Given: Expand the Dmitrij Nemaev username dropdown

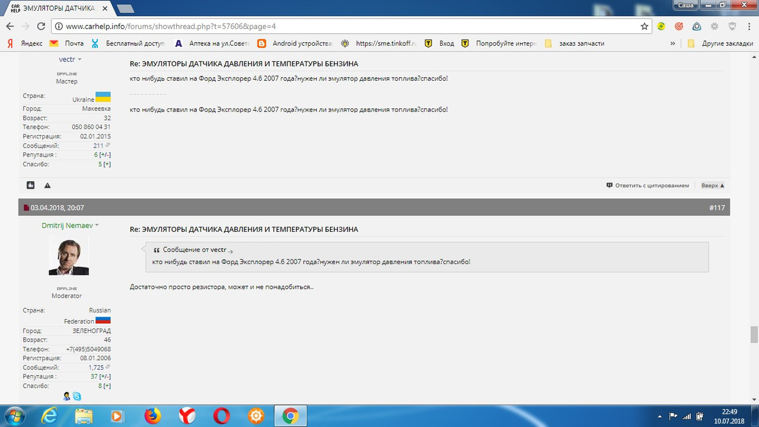Looking at the screenshot, I should point(97,225).
